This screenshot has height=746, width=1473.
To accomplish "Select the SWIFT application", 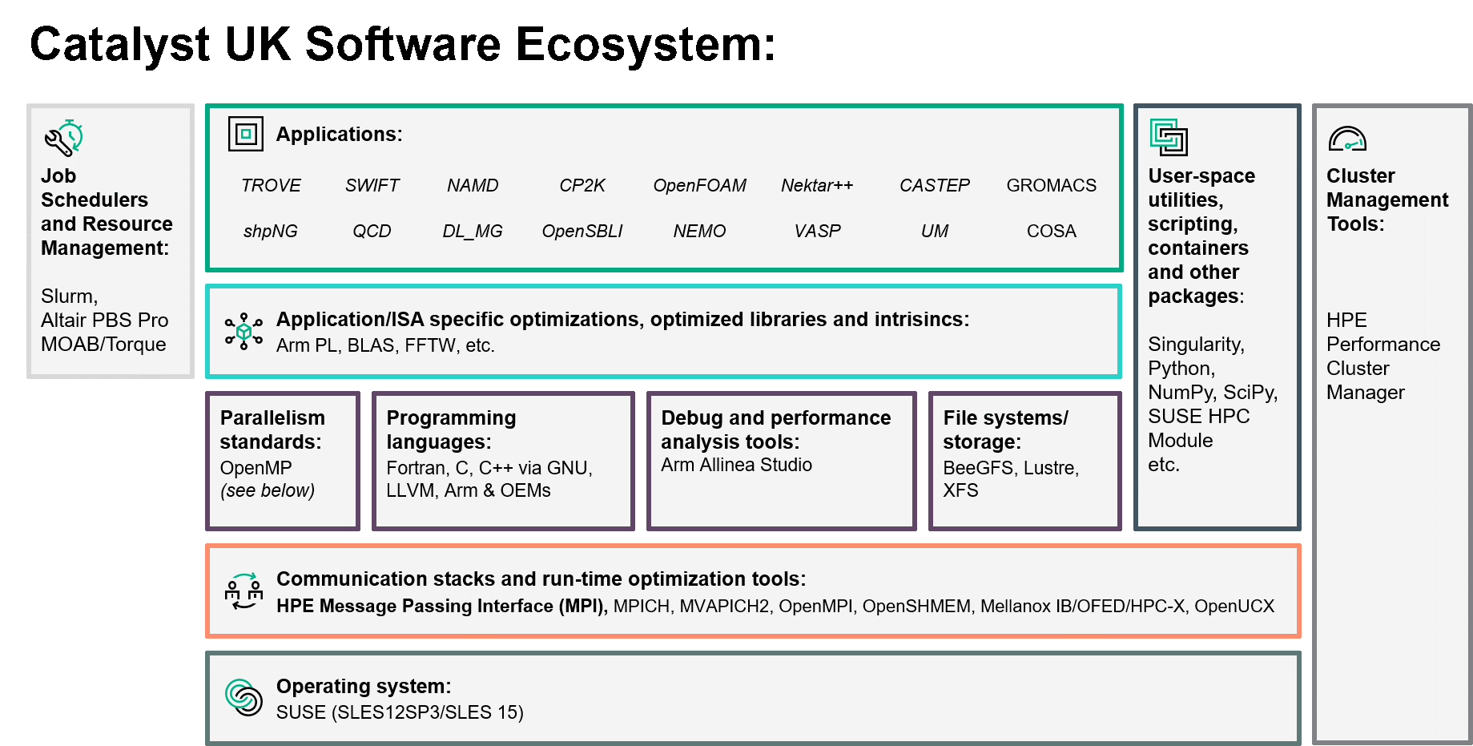I will [x=372, y=185].
